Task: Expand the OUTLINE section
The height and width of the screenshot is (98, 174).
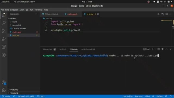Action: 14,90
